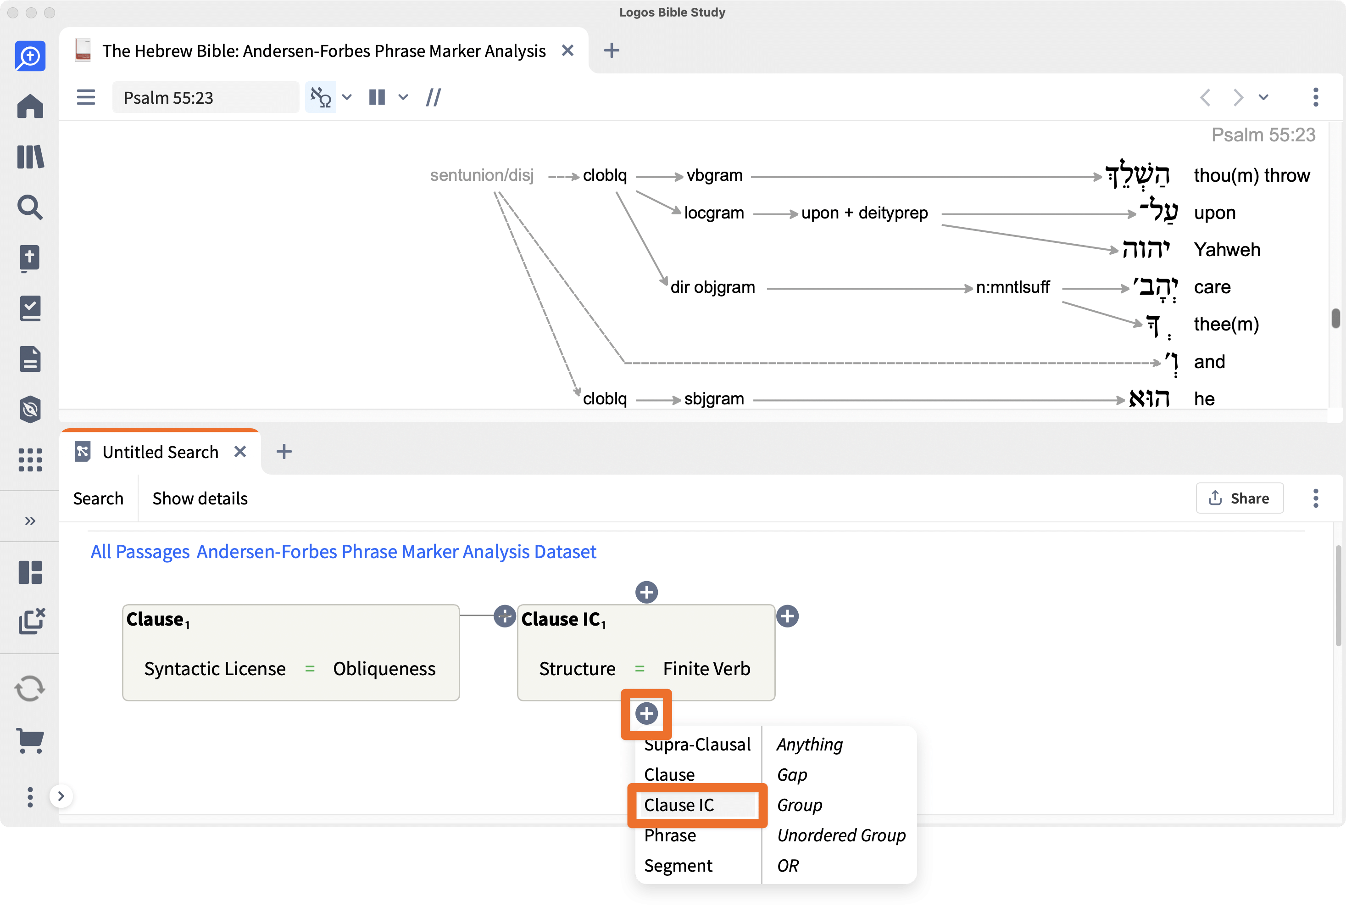The width and height of the screenshot is (1346, 907).
Task: Choose Gap from the popup menu
Action: 792,775
